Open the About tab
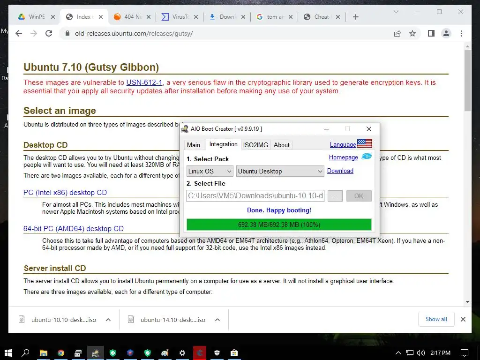Image resolution: width=480 pixels, height=360 pixels. [x=281, y=145]
